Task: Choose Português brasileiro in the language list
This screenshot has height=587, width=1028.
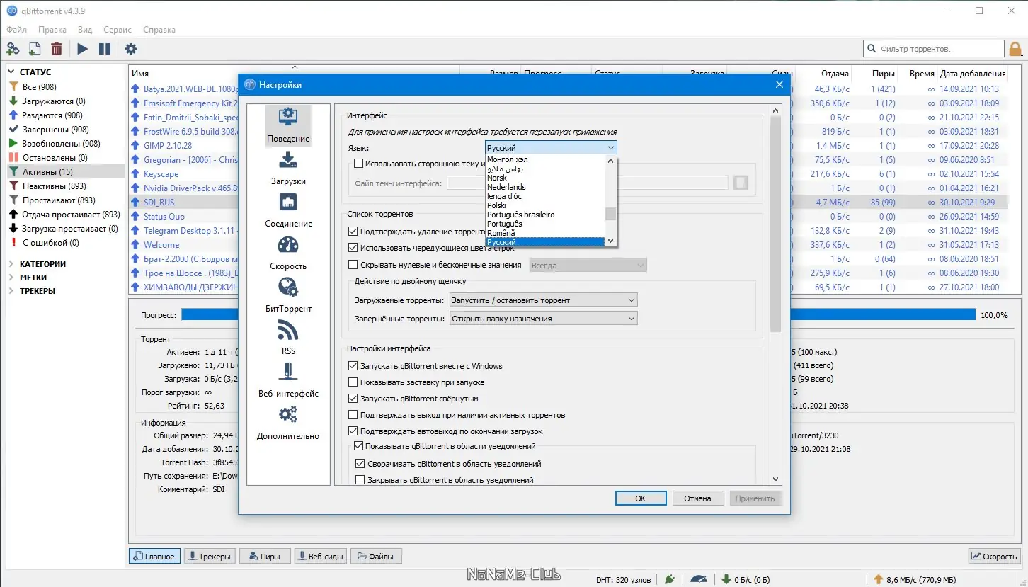Action: [545, 215]
